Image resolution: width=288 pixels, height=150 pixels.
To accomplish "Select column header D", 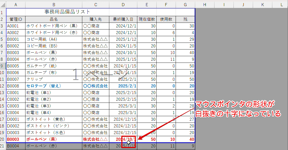I will tap(123, 4).
